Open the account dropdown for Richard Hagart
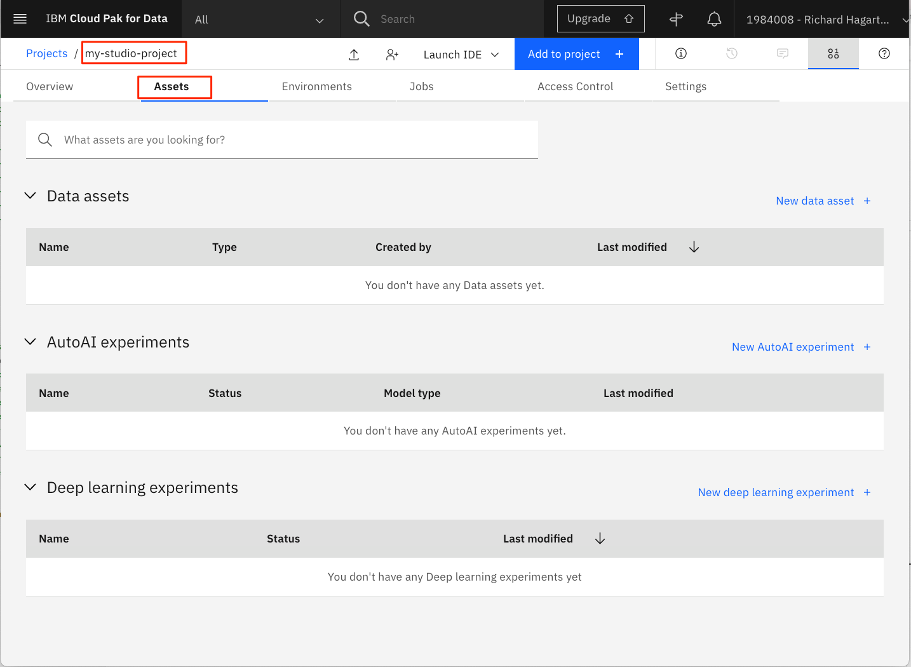911x667 pixels. coord(823,20)
